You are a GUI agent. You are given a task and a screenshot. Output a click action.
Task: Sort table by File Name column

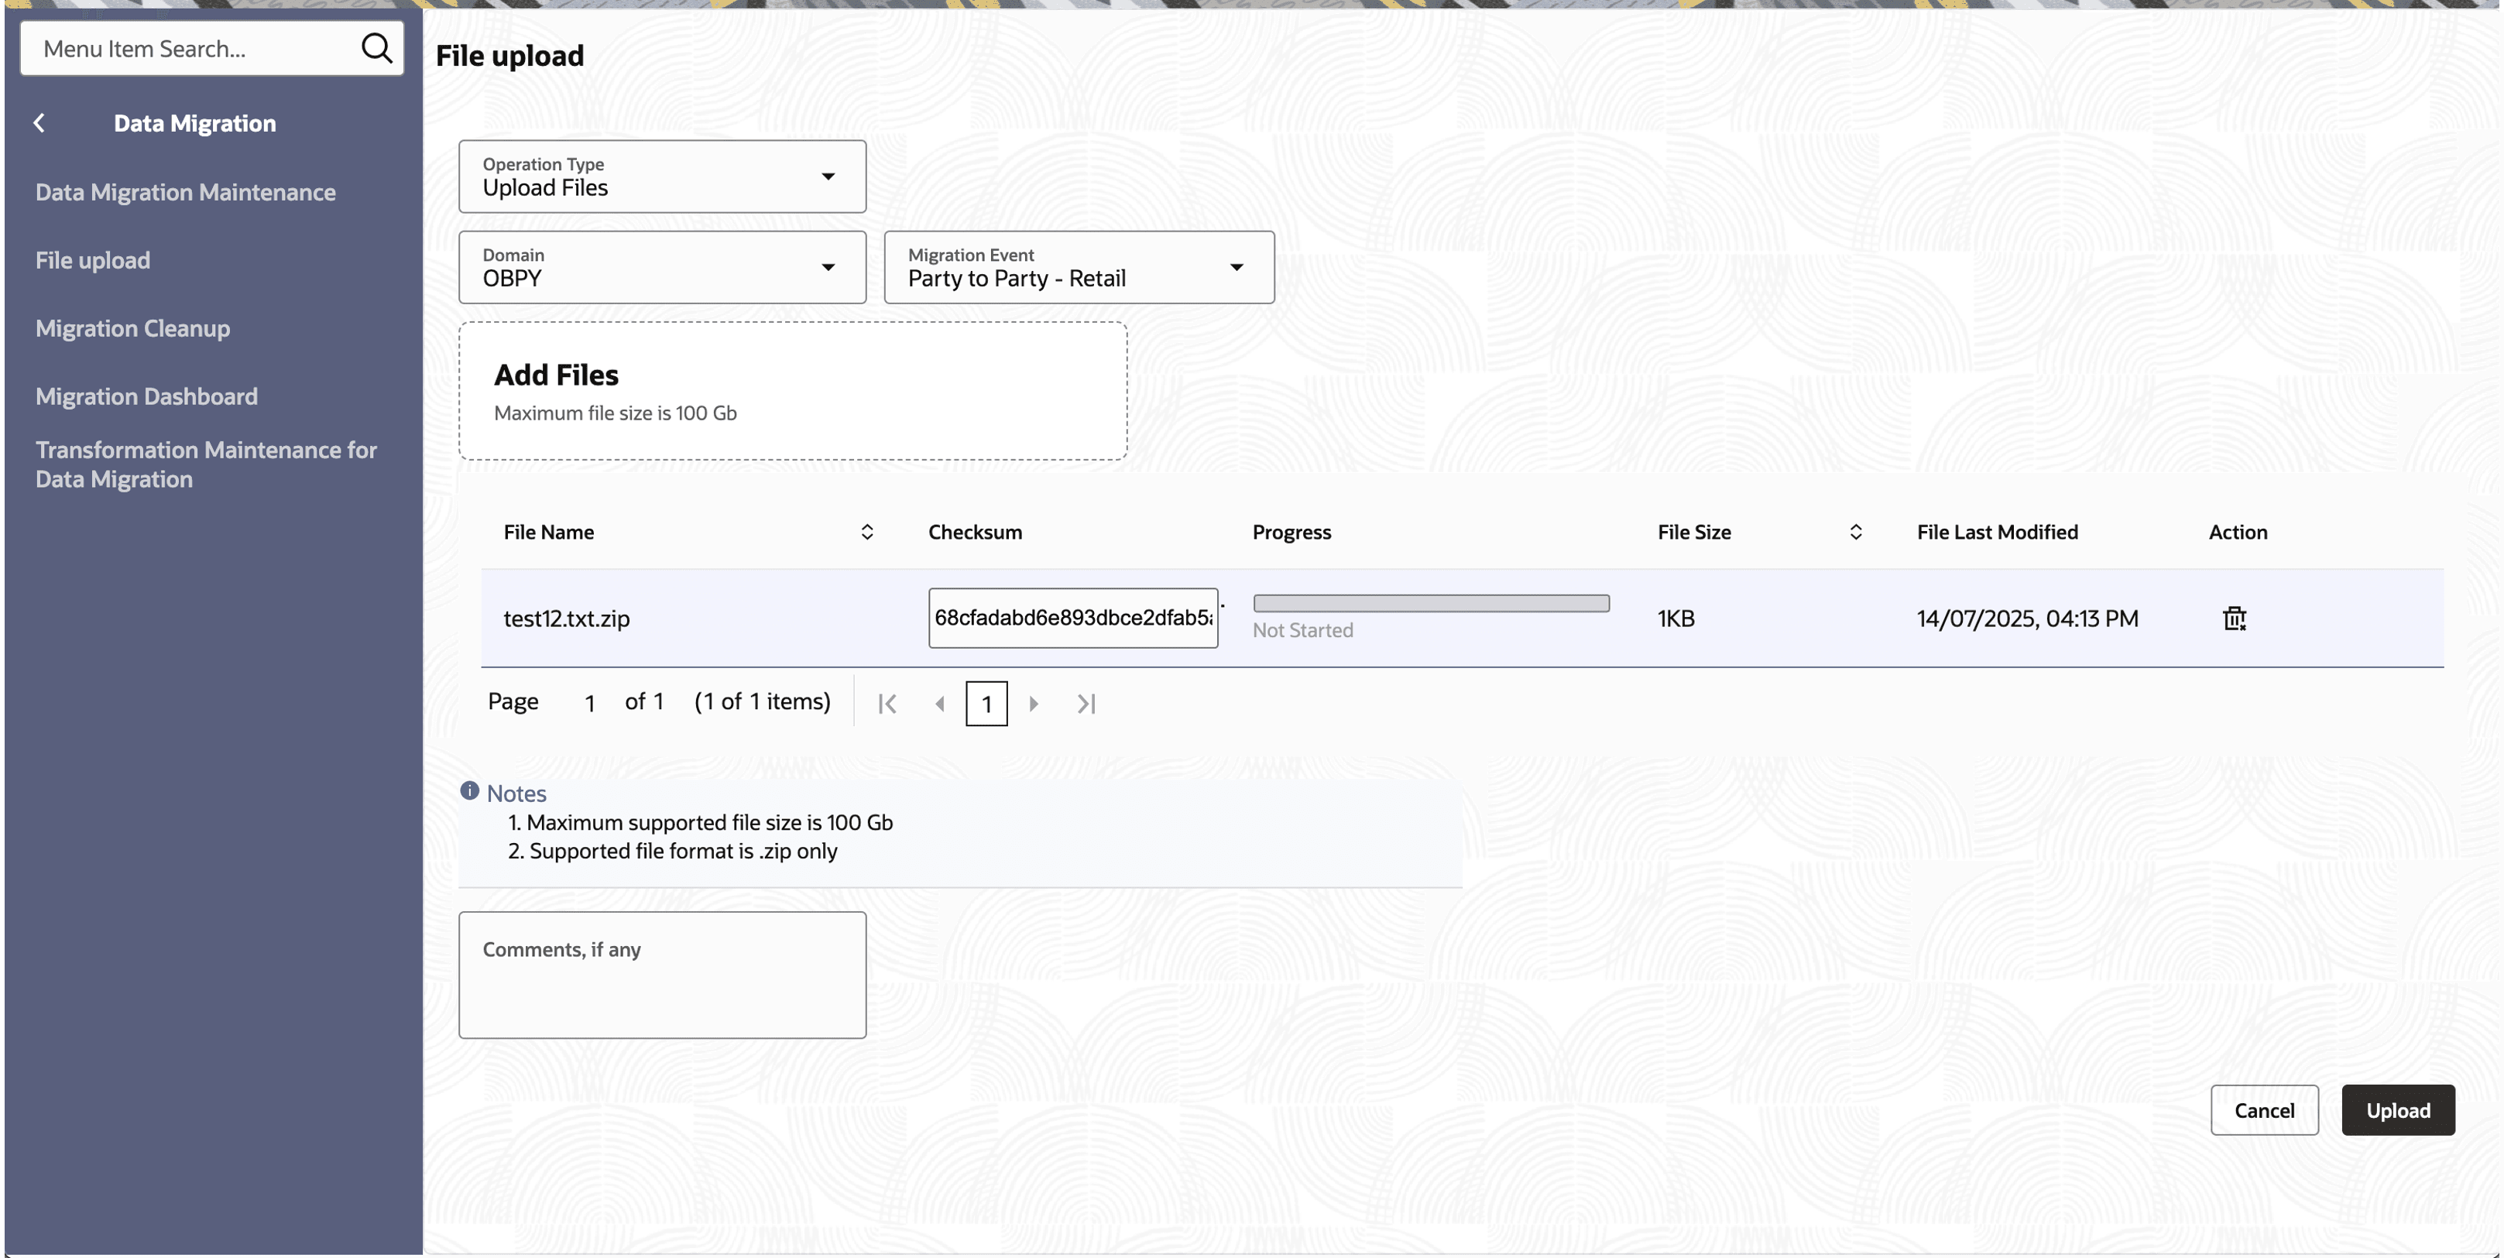[x=867, y=532]
